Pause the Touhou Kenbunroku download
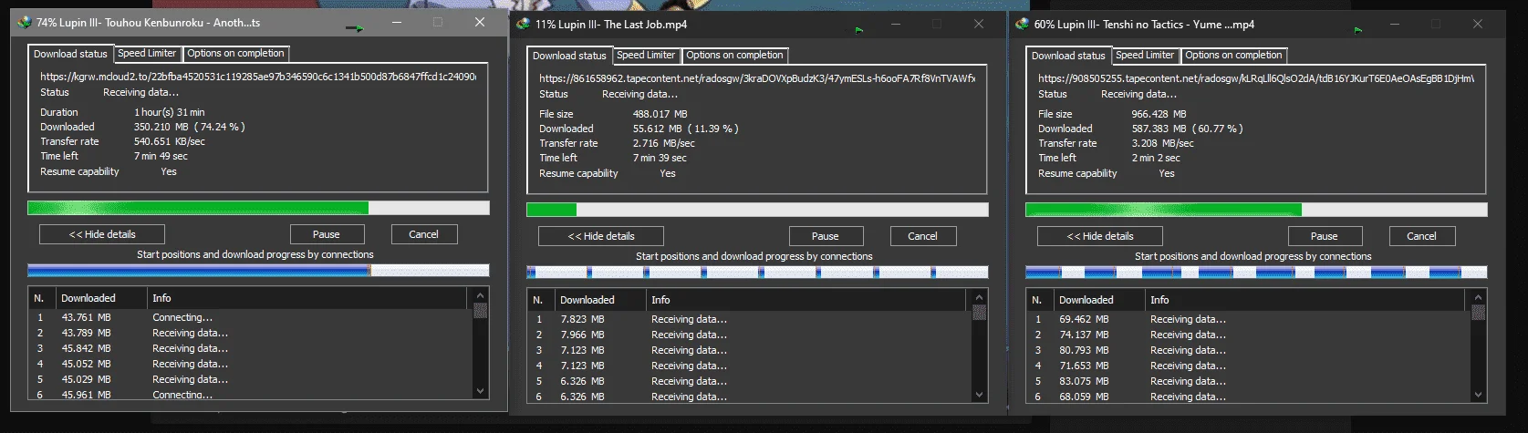The image size is (1528, 433). 327,234
